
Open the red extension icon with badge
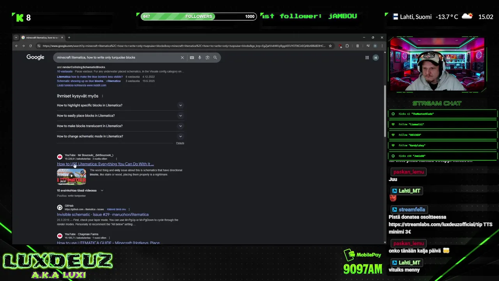pyautogui.click(x=340, y=46)
